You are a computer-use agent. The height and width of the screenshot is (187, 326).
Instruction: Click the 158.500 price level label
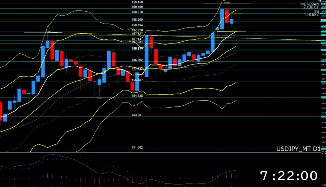click(x=137, y=20)
